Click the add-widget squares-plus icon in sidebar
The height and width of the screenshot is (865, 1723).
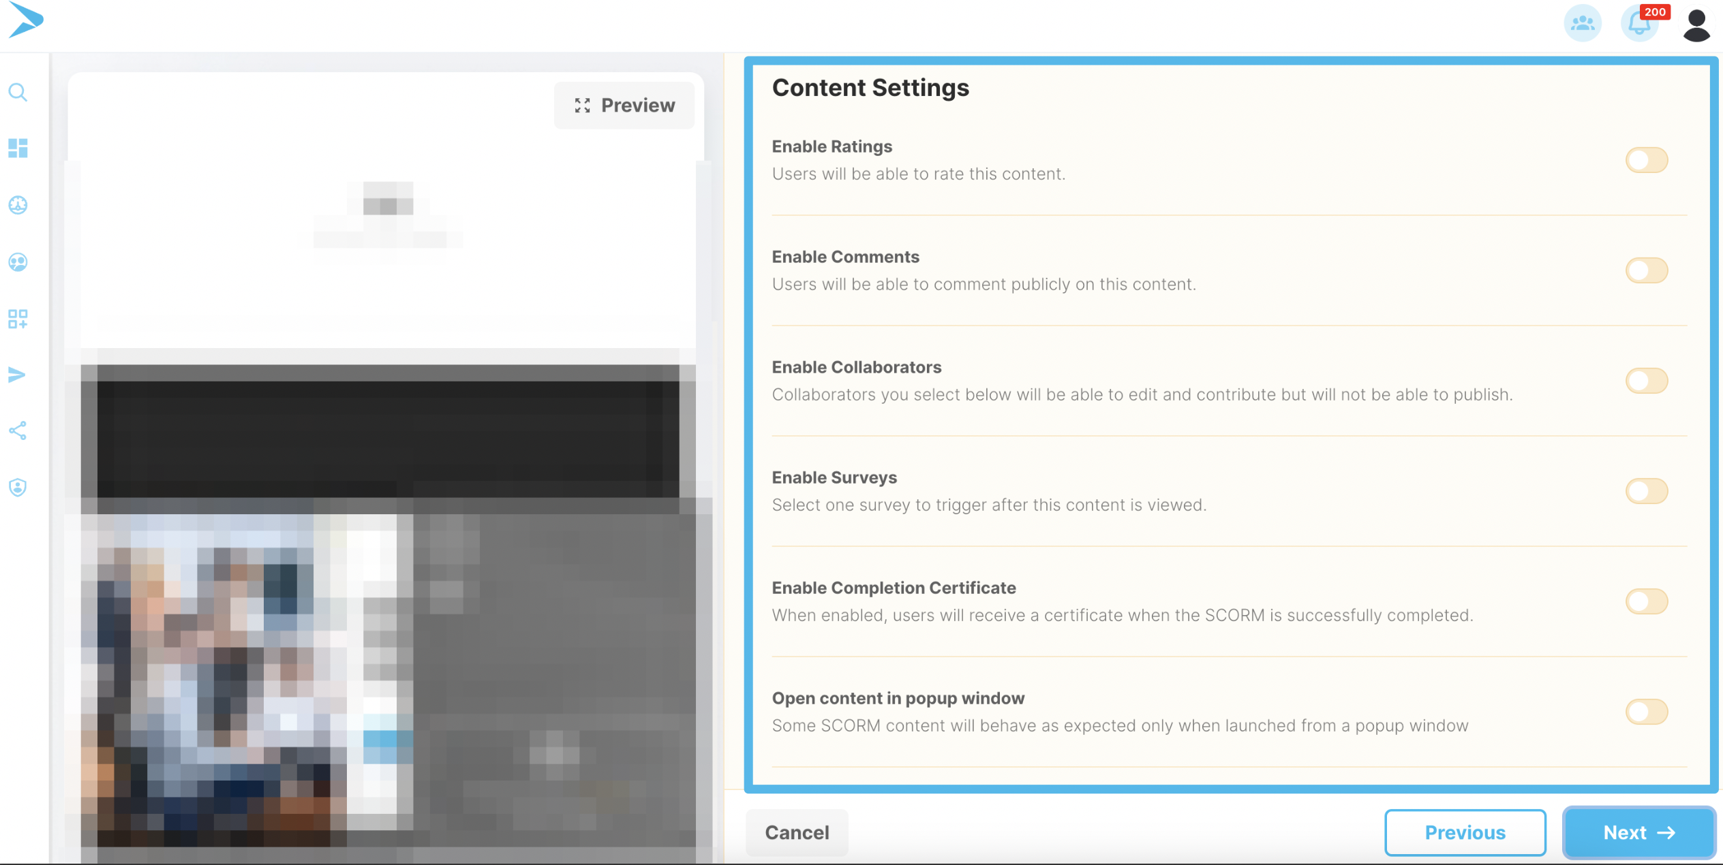point(18,319)
